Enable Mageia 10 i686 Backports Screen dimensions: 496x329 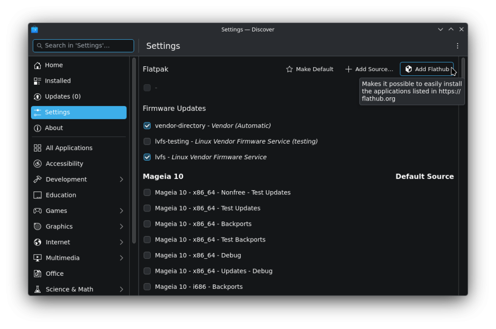click(147, 287)
